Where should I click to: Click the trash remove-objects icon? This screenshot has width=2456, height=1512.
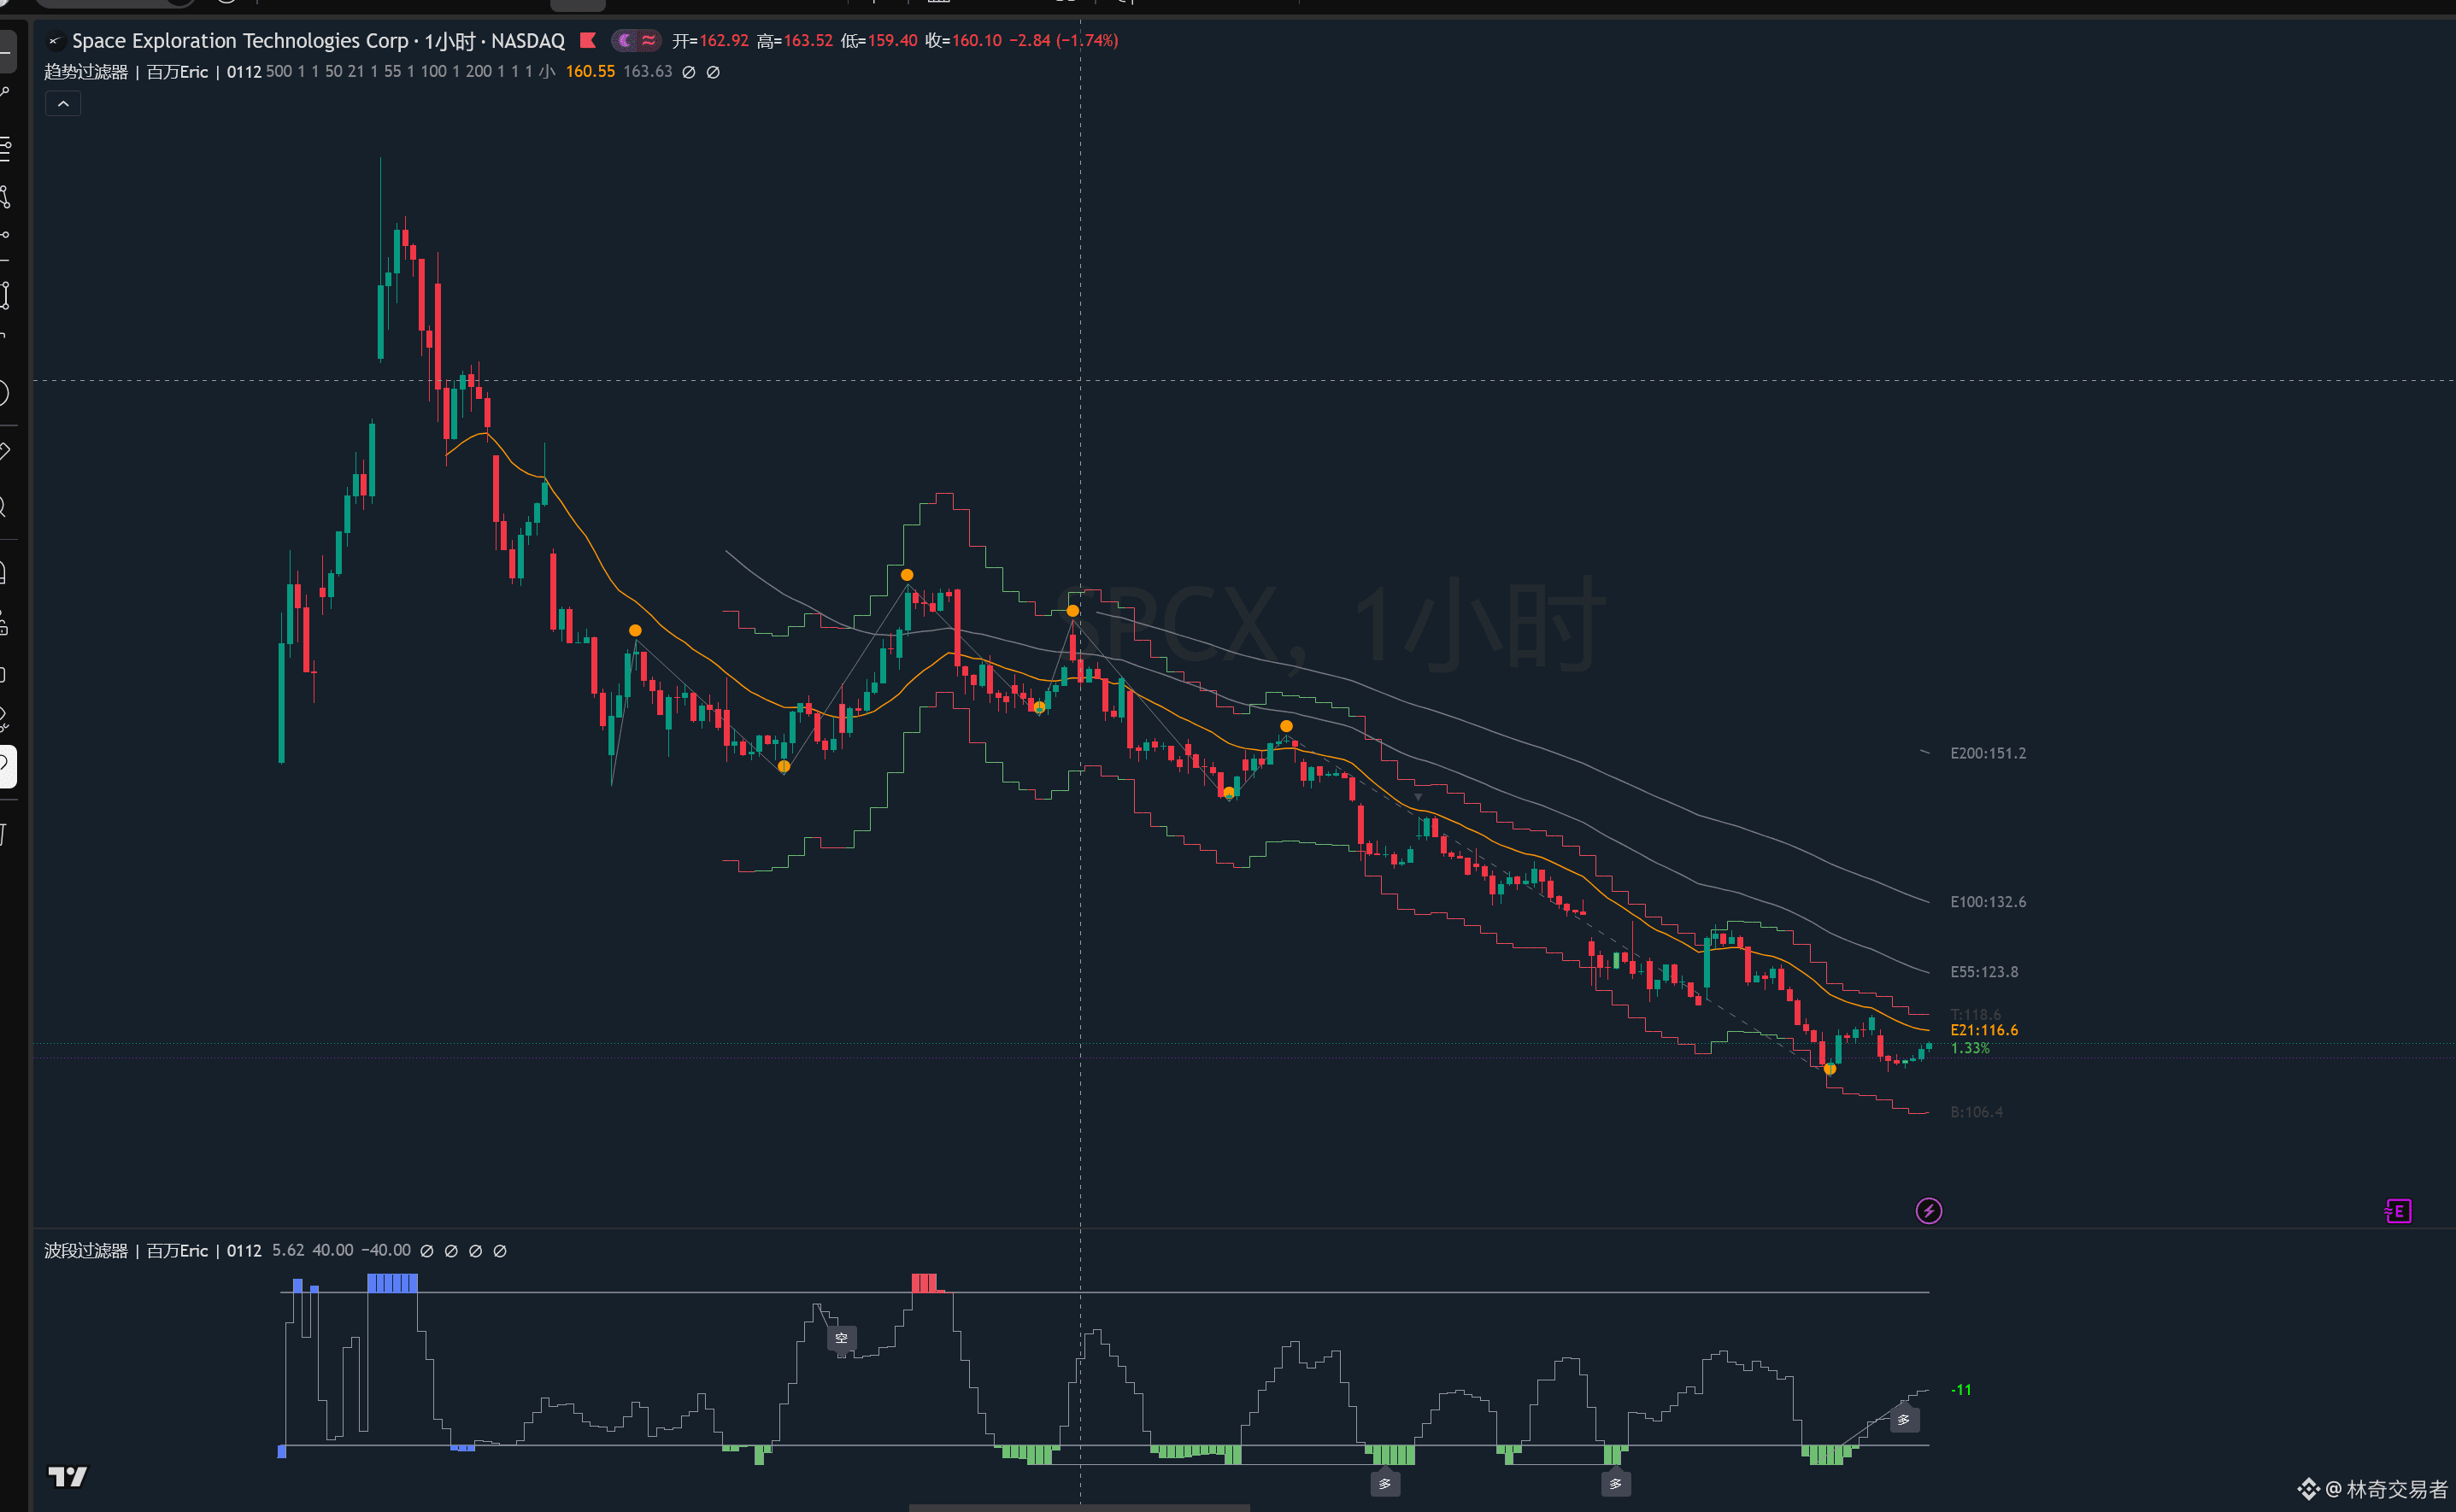click(x=5, y=833)
